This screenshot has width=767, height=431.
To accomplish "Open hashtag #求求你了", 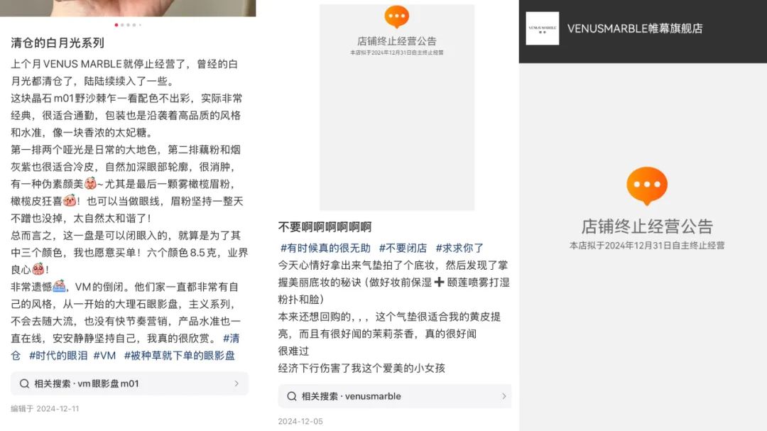I will tap(459, 248).
